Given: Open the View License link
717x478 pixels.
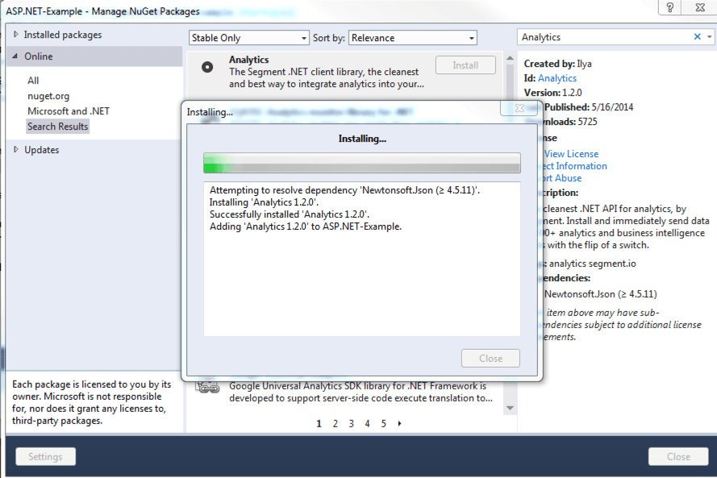Looking at the screenshot, I should tap(571, 153).
